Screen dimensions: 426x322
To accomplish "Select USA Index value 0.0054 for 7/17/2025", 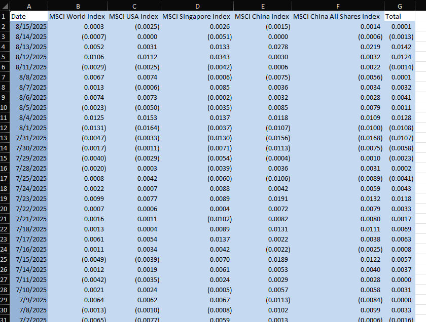I will coord(134,239).
